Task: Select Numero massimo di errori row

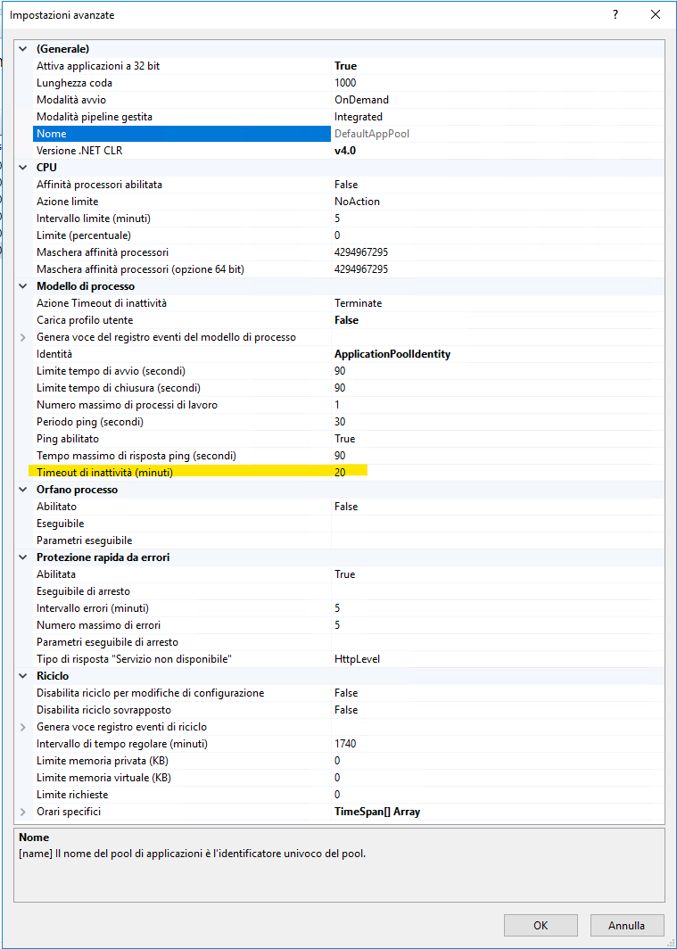Action: tap(347, 625)
